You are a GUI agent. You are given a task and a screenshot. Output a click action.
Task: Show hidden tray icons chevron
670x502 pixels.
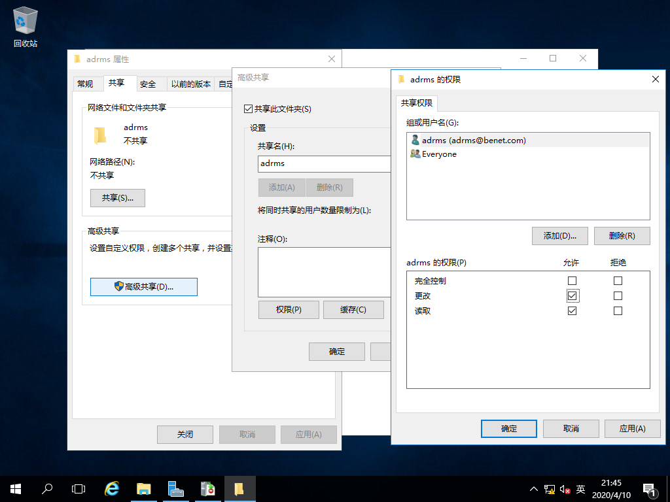[x=534, y=489]
